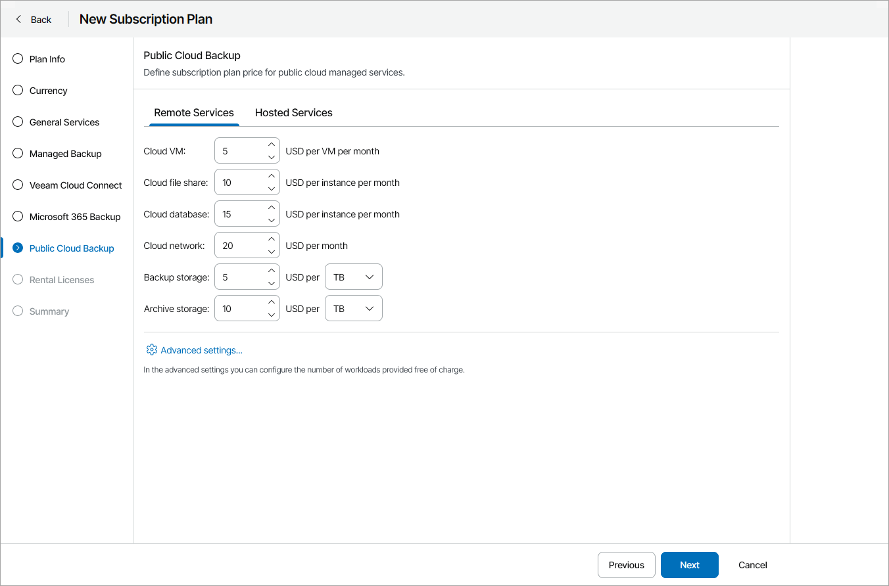The image size is (889, 586).
Task: Increase Backup storage price with up arrow
Action: 272,271
